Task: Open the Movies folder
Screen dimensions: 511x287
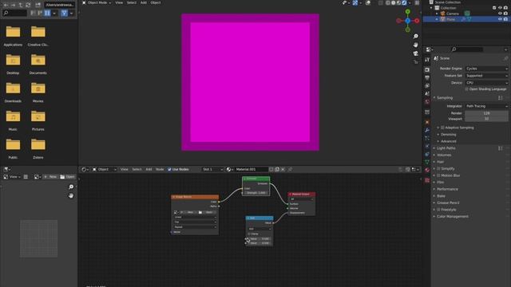Action: [x=38, y=92]
